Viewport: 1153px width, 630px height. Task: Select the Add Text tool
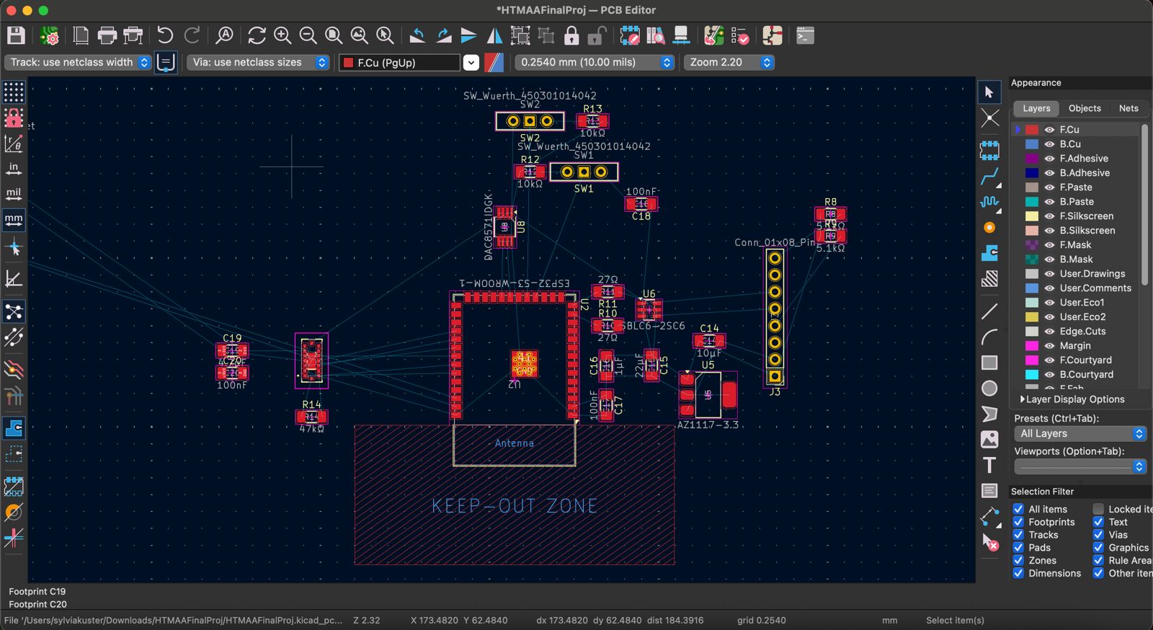tap(989, 466)
